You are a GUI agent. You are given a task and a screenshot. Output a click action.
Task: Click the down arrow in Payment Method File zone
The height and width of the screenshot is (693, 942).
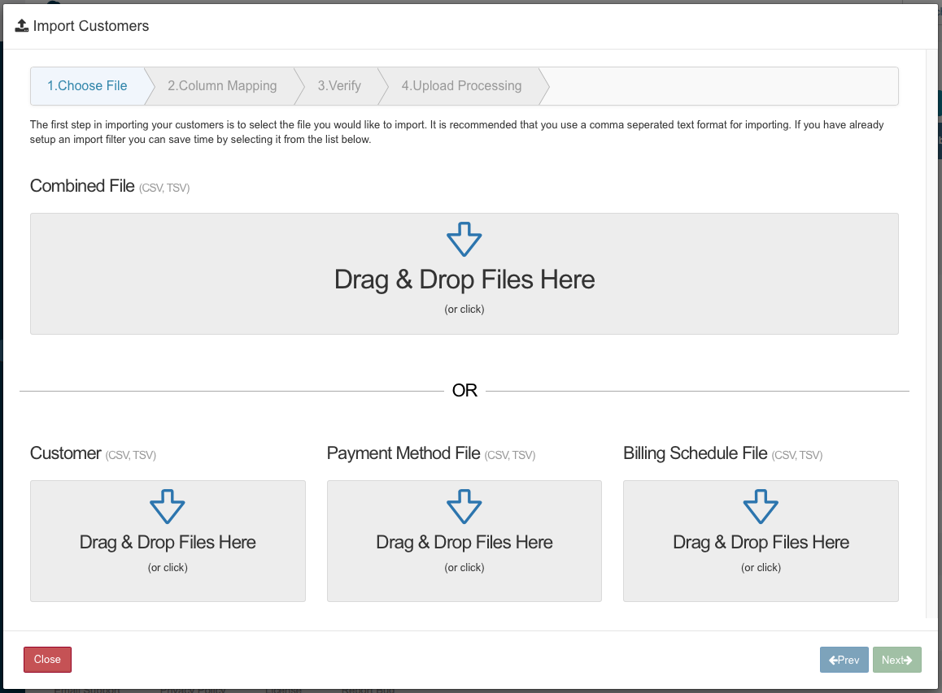coord(464,507)
